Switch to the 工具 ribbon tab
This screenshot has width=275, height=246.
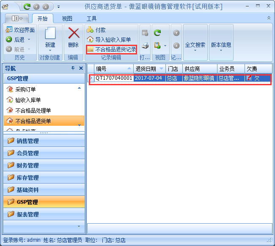[91, 19]
